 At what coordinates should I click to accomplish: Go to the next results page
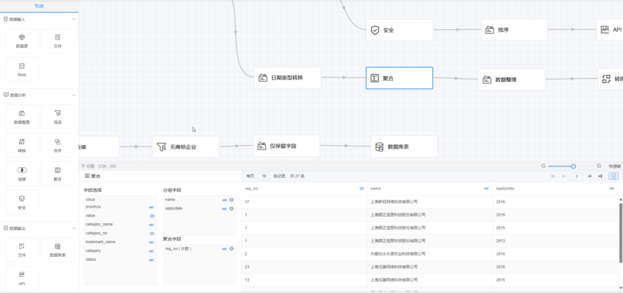tap(590, 176)
